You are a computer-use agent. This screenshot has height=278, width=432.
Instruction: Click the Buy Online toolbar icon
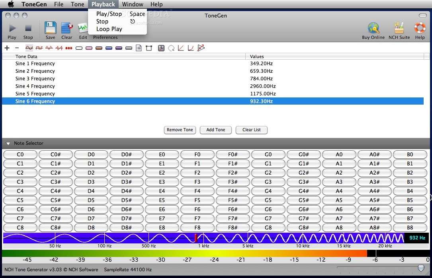click(374, 30)
